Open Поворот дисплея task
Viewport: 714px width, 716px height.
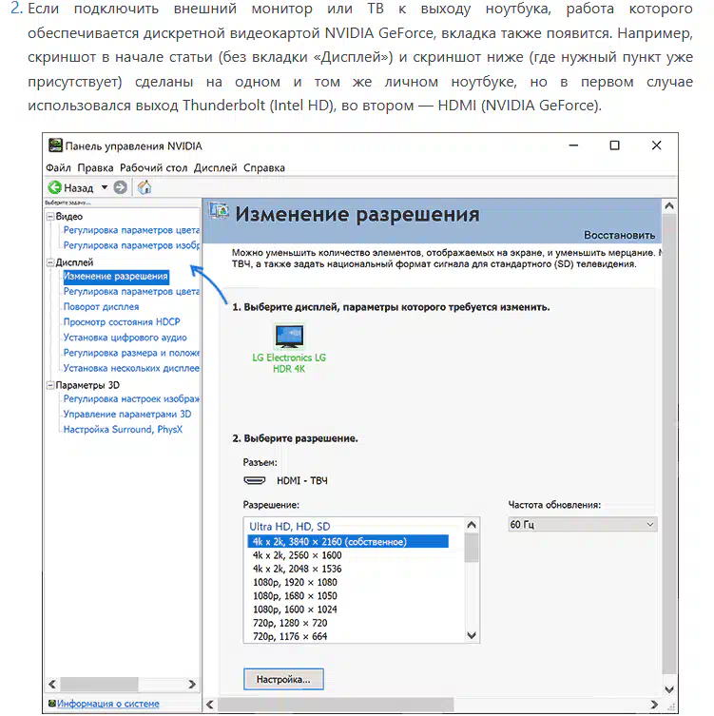pyautogui.click(x=101, y=307)
